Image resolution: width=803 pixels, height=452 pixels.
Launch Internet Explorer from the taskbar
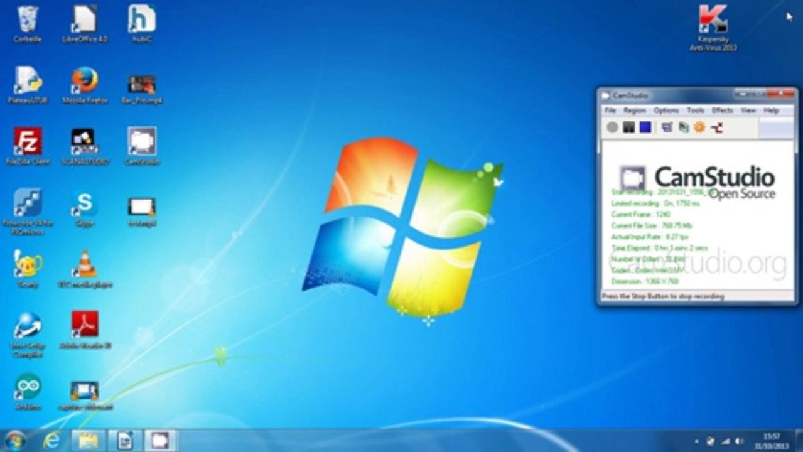click(x=51, y=441)
